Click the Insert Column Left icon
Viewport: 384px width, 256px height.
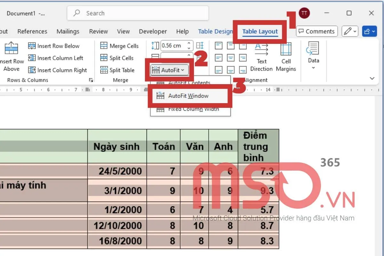click(x=32, y=58)
